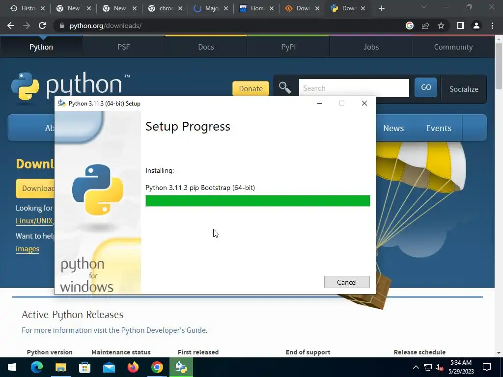Click the Active Python Releases heading

(x=73, y=315)
